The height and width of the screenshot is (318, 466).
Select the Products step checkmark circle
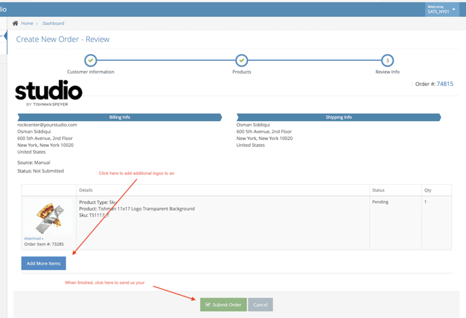point(242,60)
